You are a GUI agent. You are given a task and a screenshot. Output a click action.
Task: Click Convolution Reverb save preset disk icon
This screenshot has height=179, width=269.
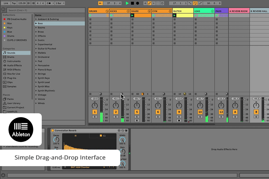[126, 131]
